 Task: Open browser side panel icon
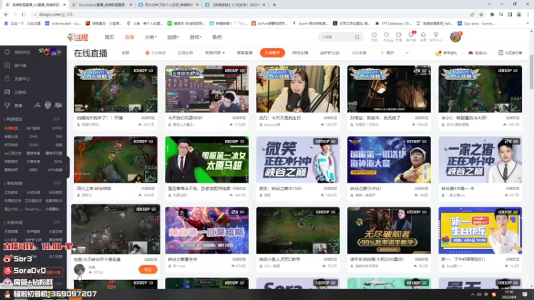[510, 15]
